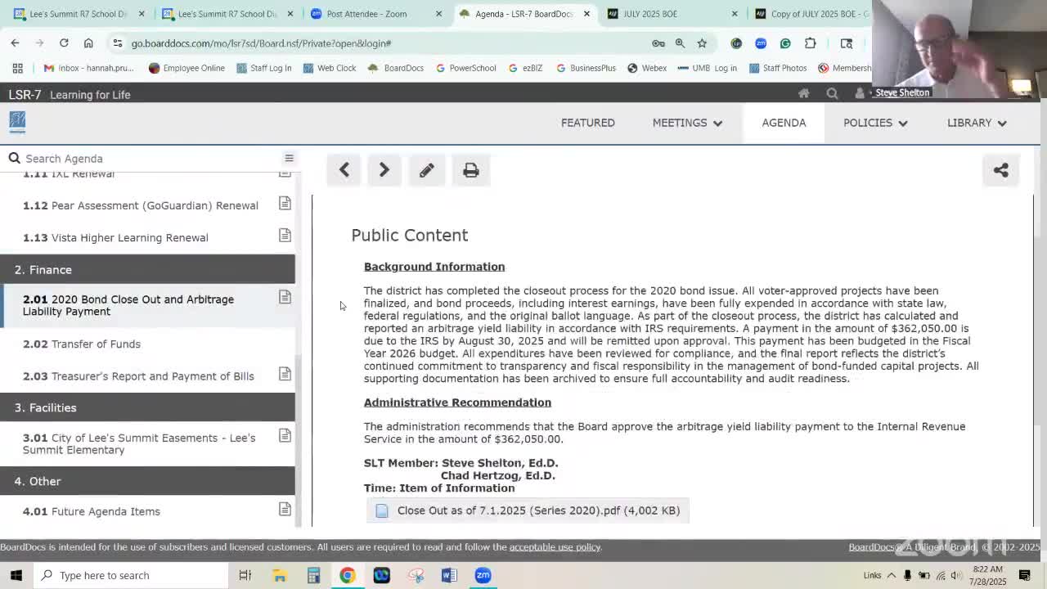Click the Windows taskbar search box
The height and width of the screenshot is (589, 1047).
[131, 575]
